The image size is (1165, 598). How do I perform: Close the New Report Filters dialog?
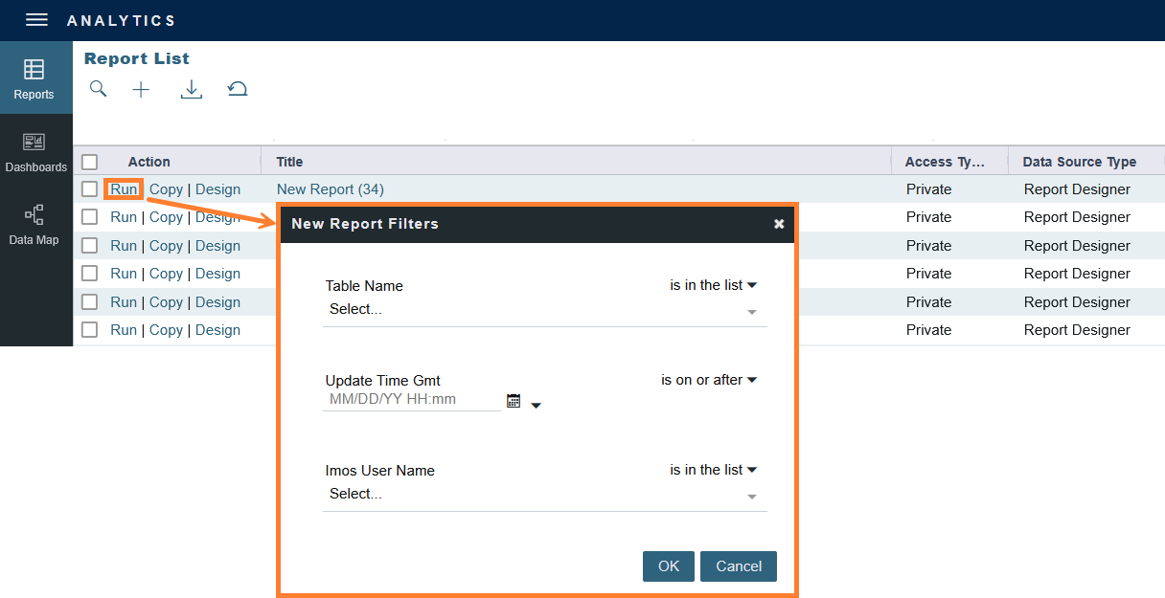[x=779, y=224]
